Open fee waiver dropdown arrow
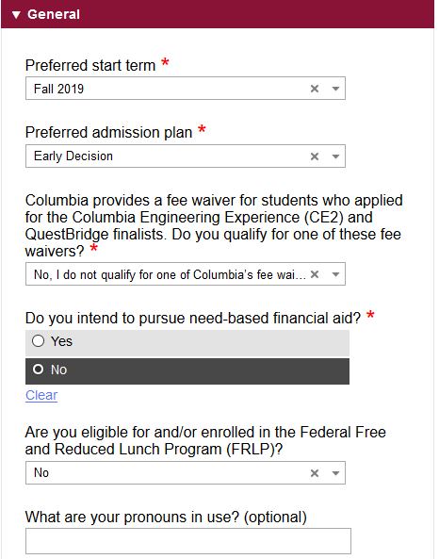This screenshot has width=439, height=559. [335, 274]
